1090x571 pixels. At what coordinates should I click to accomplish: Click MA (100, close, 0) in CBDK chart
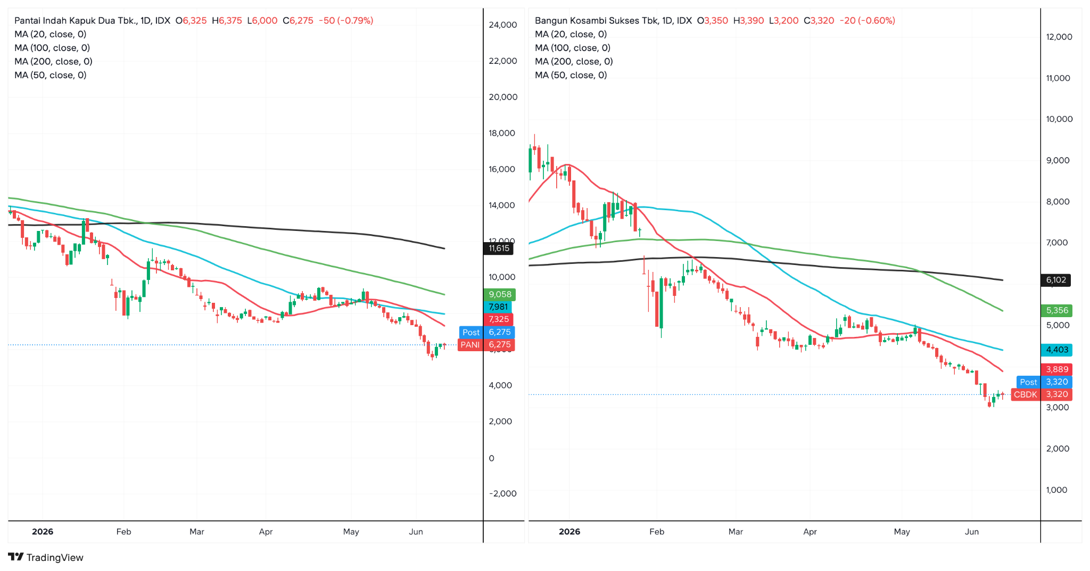click(573, 48)
